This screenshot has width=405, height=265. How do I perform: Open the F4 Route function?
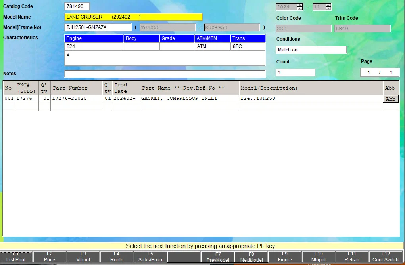tap(117, 257)
